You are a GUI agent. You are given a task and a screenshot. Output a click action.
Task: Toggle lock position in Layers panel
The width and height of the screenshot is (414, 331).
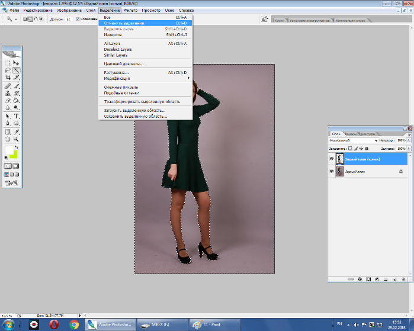click(x=361, y=149)
